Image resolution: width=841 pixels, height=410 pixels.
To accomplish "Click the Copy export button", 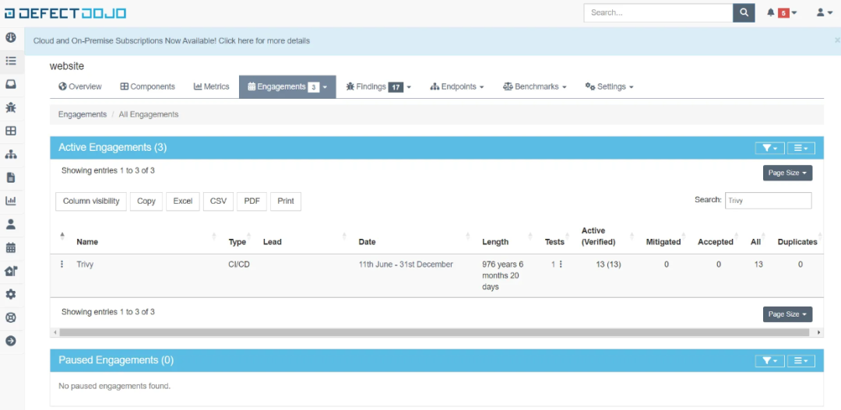I will point(146,201).
